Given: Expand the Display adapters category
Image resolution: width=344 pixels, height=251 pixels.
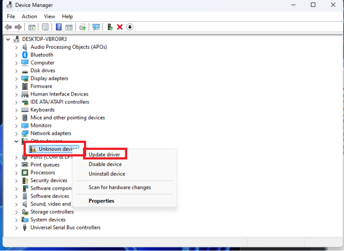Looking at the screenshot, I should pos(17,79).
